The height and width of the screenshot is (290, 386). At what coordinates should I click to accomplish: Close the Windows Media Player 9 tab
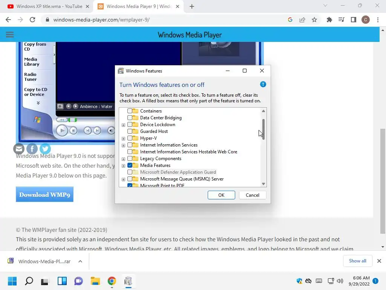point(178,6)
